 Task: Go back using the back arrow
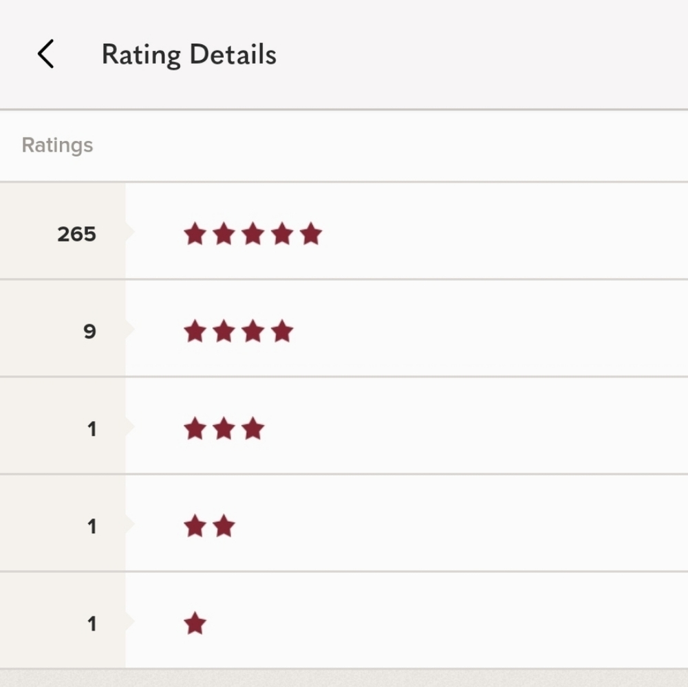45,54
